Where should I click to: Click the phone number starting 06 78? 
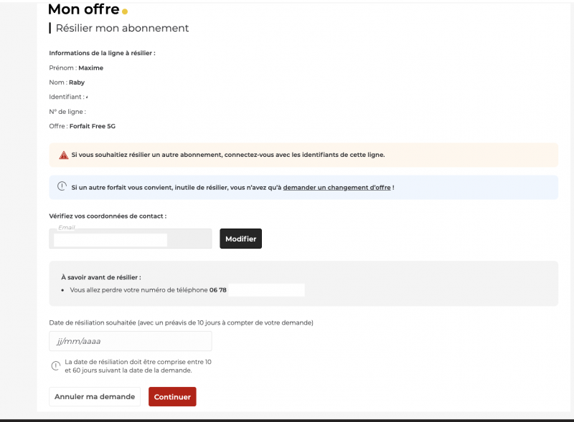218,290
